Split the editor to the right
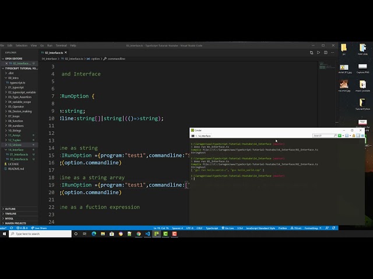373x279 pixels. click(325, 53)
